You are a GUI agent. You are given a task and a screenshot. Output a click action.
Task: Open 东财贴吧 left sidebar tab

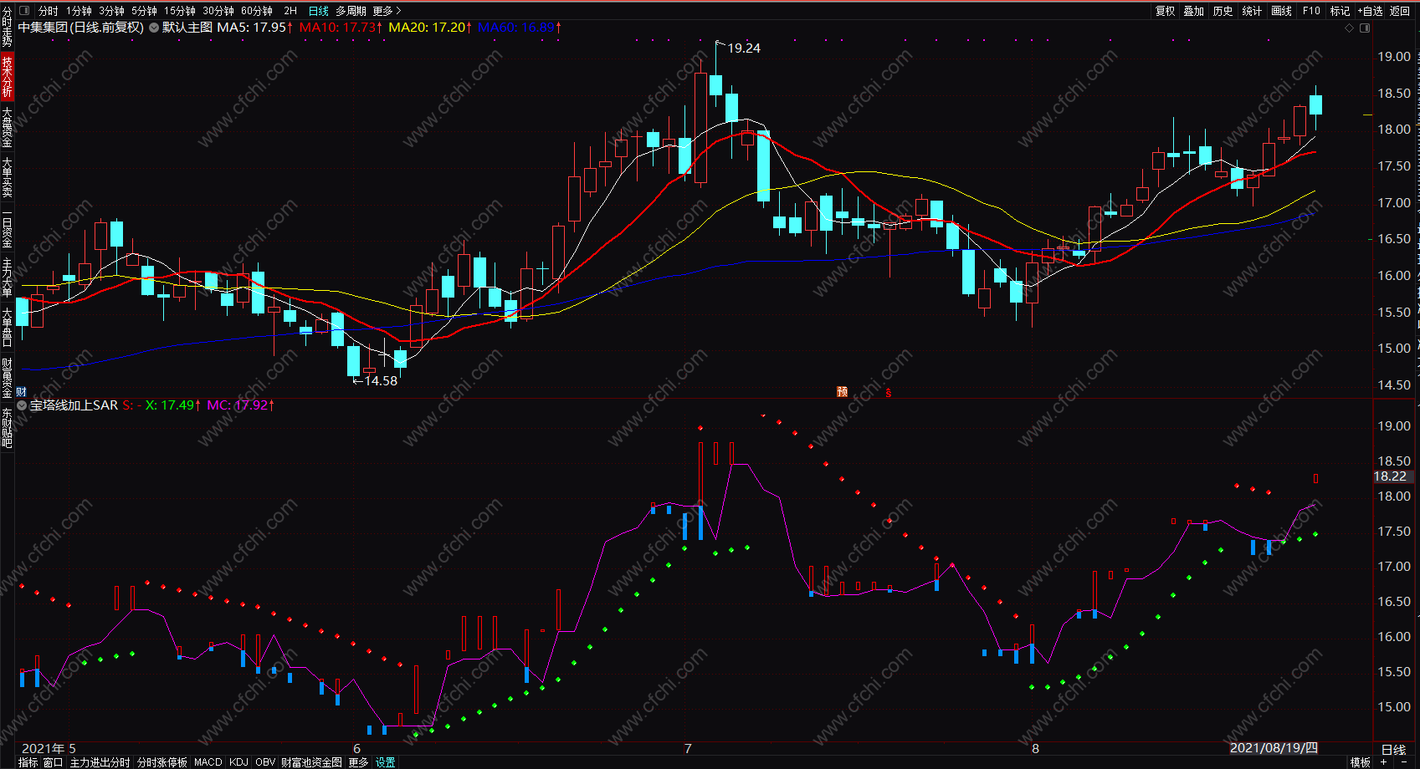point(7,428)
